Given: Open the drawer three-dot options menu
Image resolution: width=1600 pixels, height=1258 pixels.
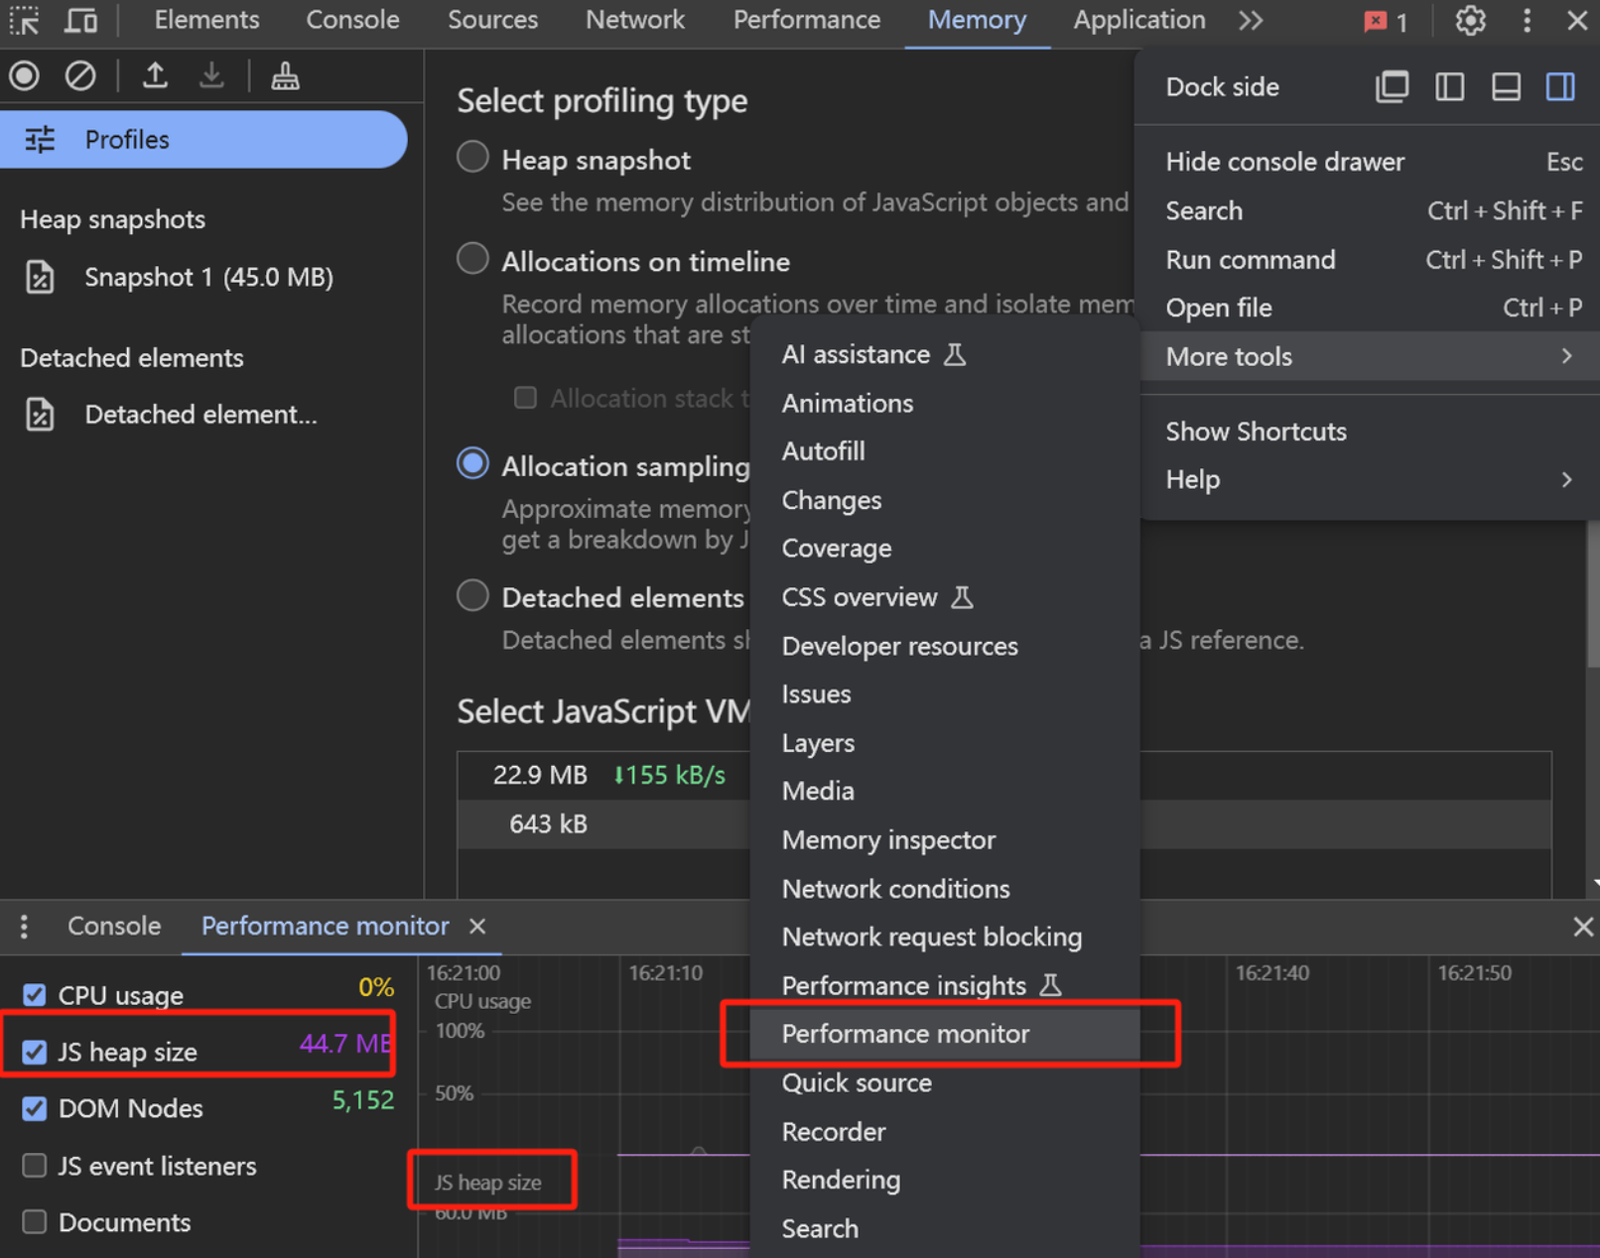Looking at the screenshot, I should pos(24,927).
